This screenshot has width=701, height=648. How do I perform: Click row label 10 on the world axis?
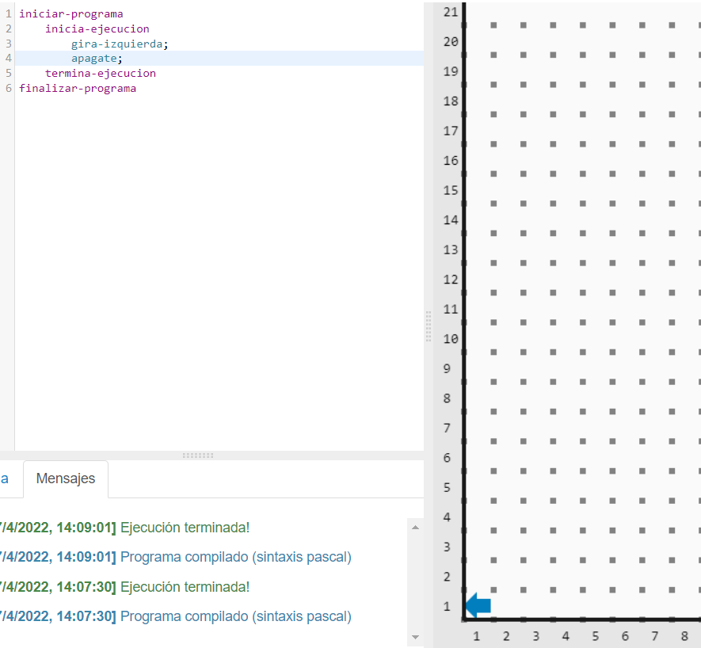point(451,338)
